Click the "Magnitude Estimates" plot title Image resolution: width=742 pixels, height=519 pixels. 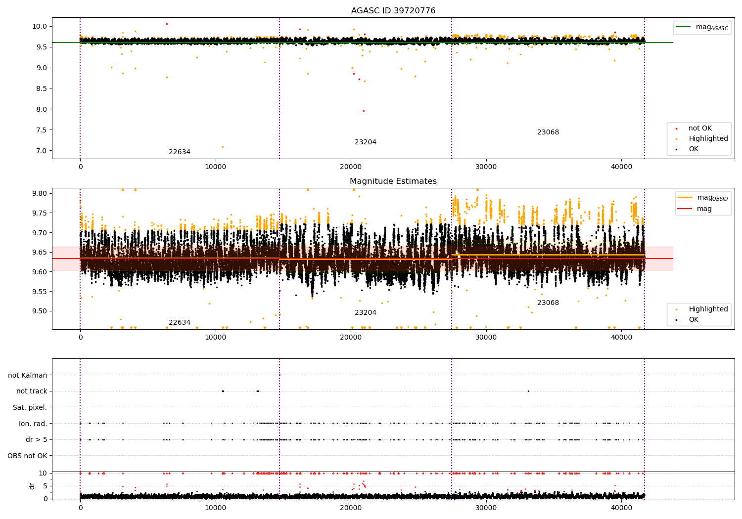pos(393,181)
